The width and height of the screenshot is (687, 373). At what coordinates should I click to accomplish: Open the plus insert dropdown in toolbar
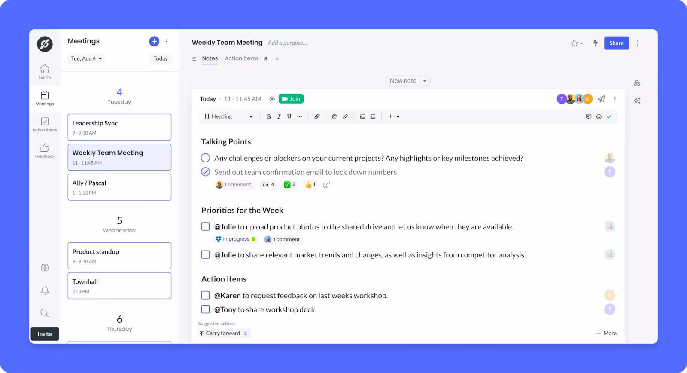click(394, 116)
